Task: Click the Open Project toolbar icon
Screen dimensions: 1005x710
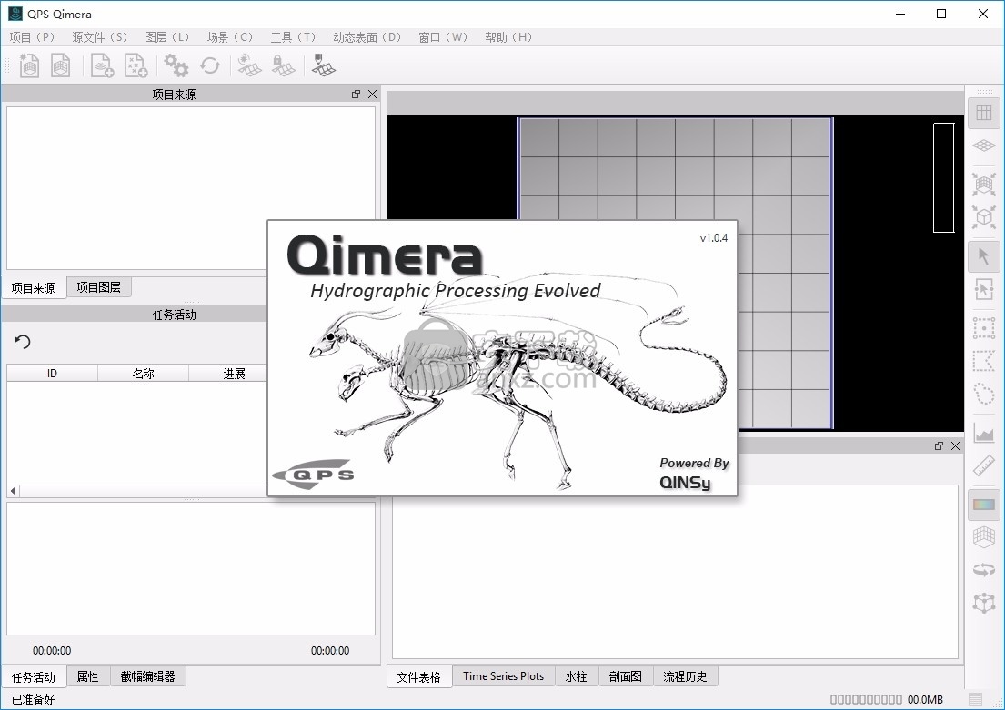Action: click(60, 65)
